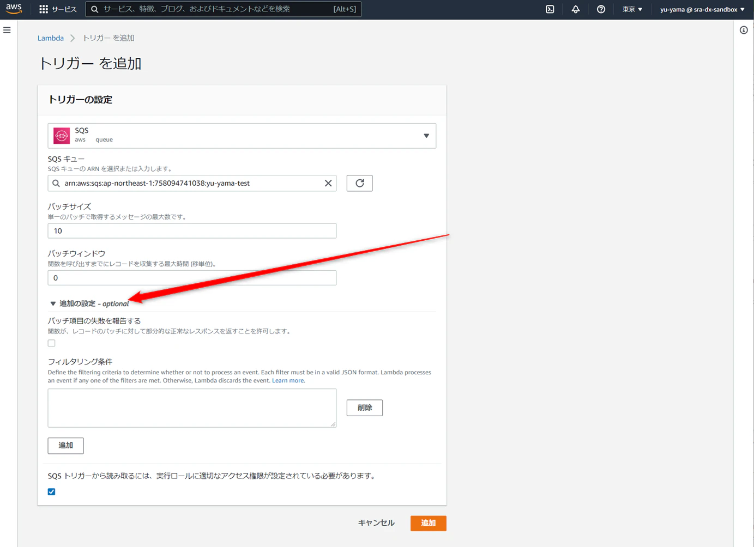Open the notifications bell
The height and width of the screenshot is (547, 754).
(x=576, y=9)
